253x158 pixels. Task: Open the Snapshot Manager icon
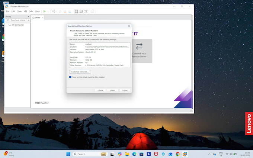pos(70,11)
